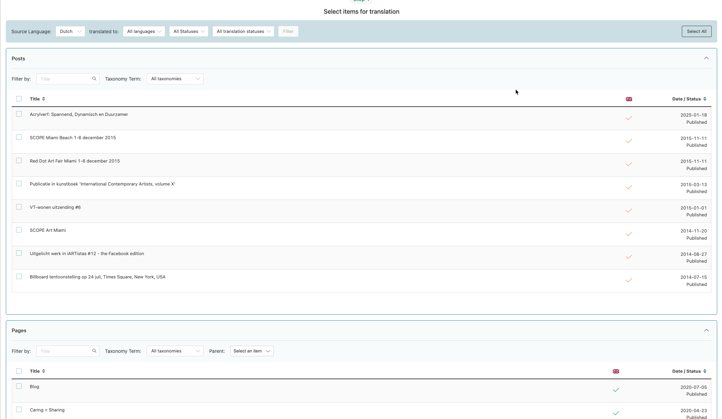This screenshot has height=419, width=722.
Task: Click green translation checkmark for Blog page
Action: (x=616, y=390)
